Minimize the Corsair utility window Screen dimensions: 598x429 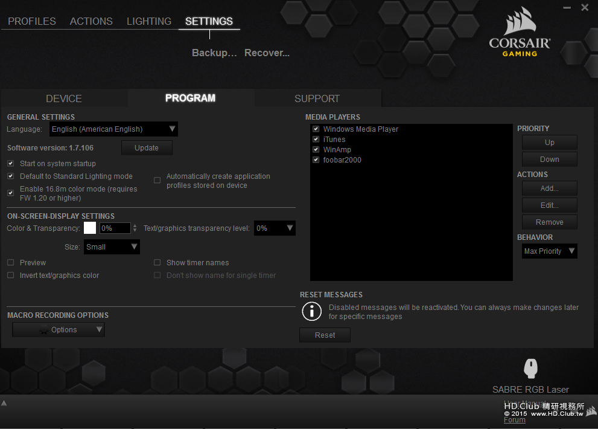567,7
